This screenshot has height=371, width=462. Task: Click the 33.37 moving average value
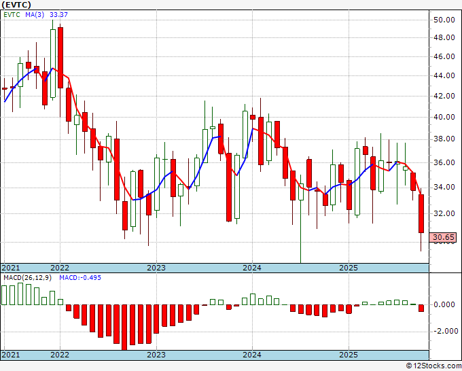coord(58,14)
